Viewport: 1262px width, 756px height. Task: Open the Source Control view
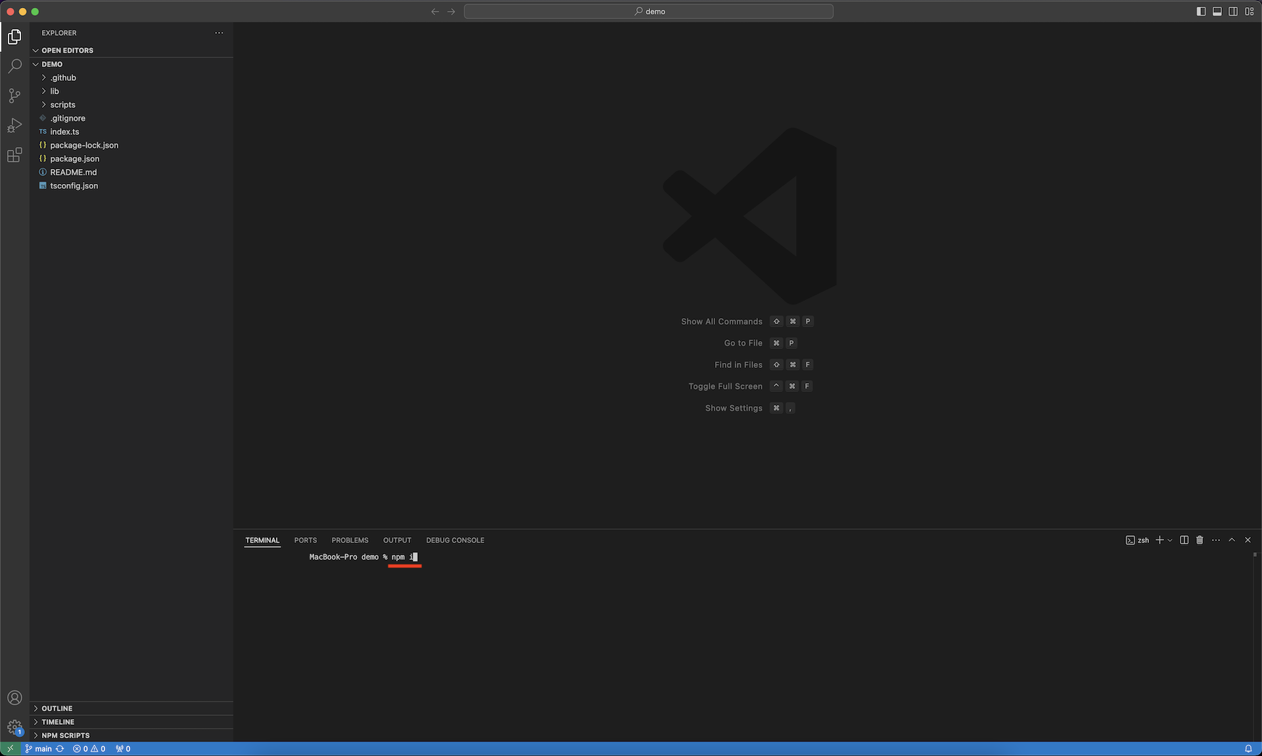click(x=14, y=96)
